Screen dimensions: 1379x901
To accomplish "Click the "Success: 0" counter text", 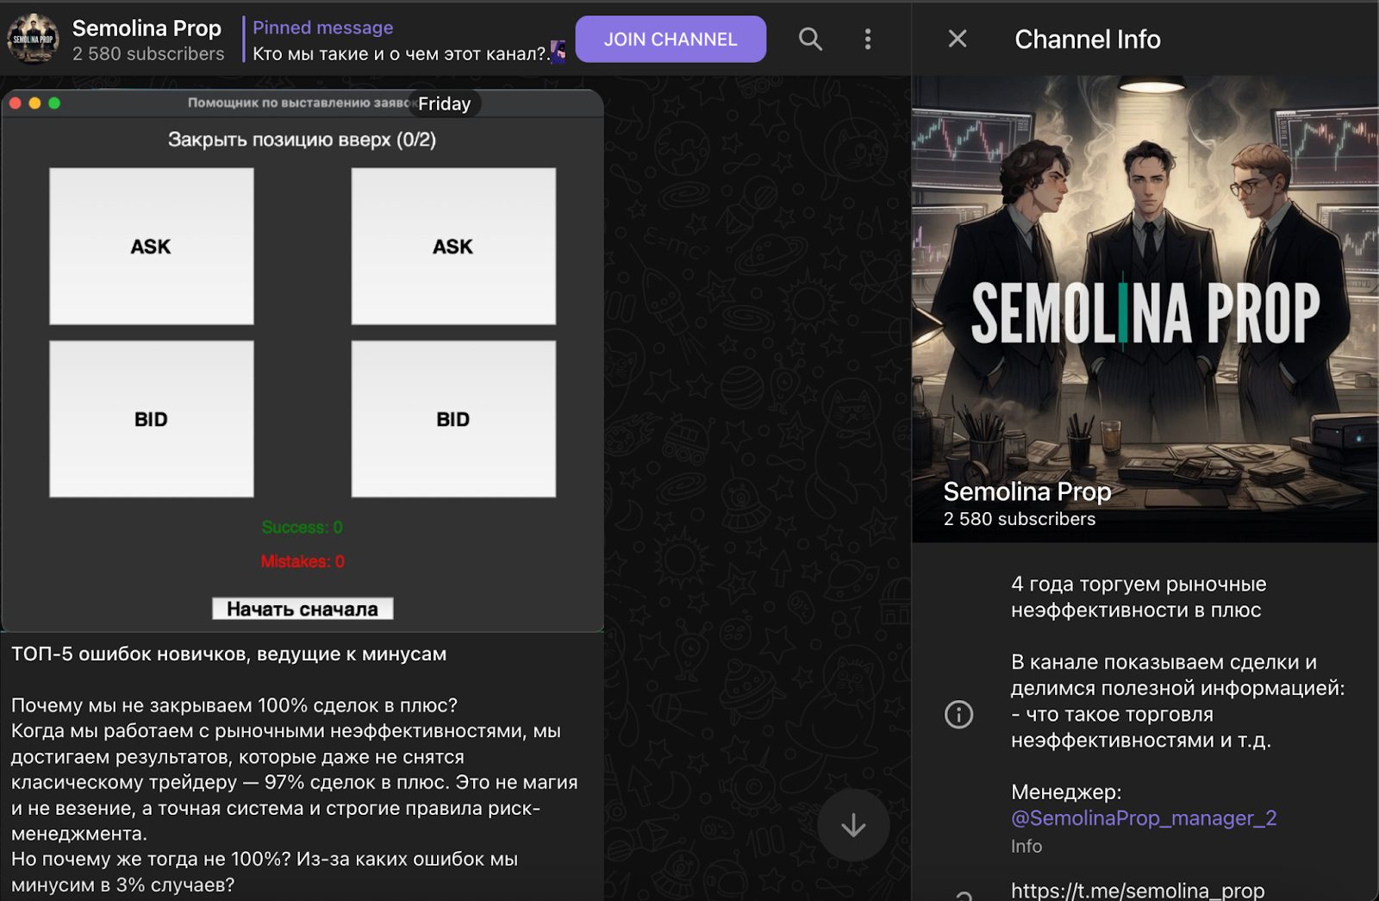I will [303, 527].
